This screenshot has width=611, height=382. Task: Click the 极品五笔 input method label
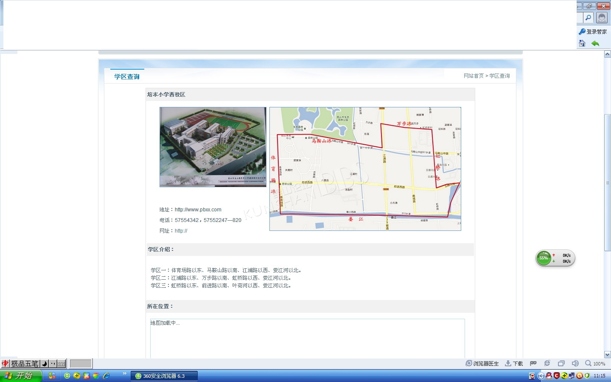[x=25, y=364]
